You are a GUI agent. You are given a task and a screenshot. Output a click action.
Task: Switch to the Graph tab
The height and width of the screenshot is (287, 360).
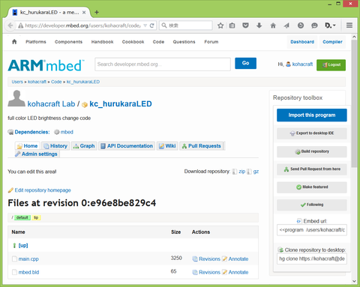click(84, 146)
